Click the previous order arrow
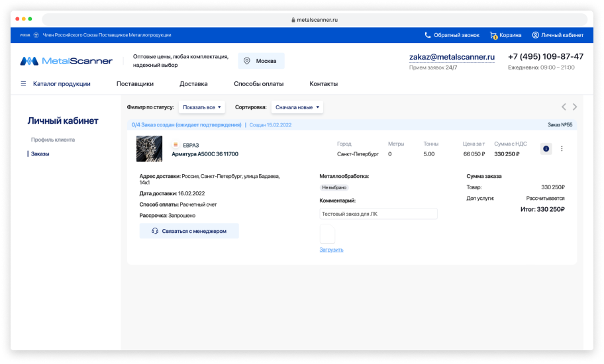This screenshot has width=604, height=364. (564, 107)
